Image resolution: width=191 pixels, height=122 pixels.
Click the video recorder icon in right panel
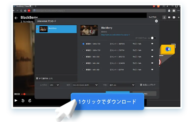(x=169, y=18)
